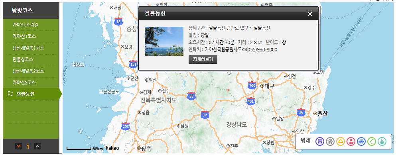Click the flag icon beside 칠불능선
This screenshot has width=396, height=155.
[10, 94]
